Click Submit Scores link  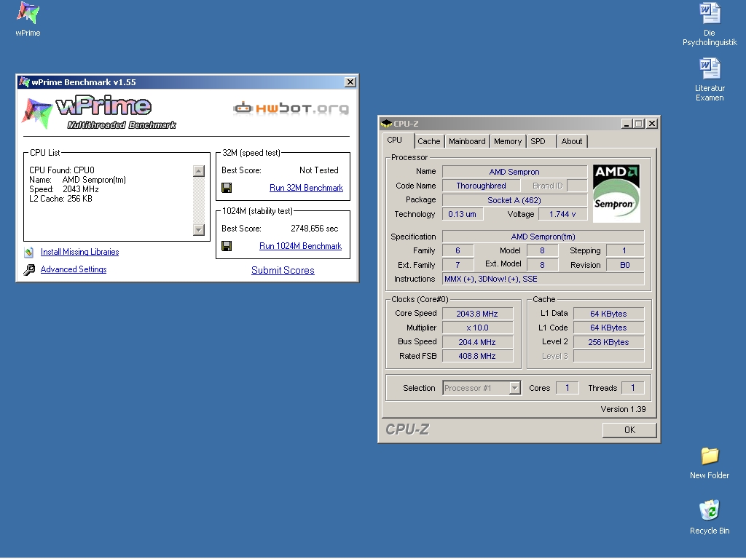click(283, 270)
